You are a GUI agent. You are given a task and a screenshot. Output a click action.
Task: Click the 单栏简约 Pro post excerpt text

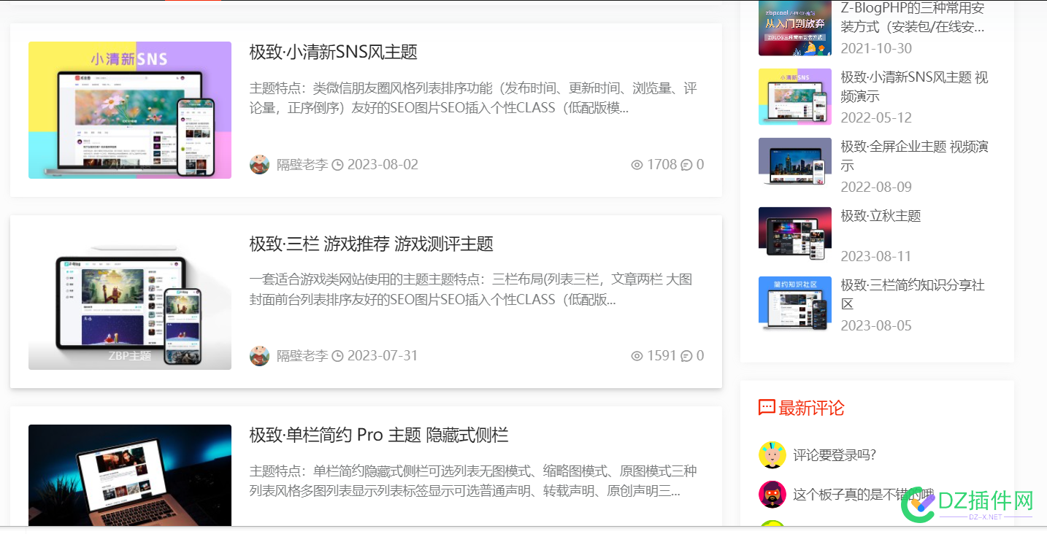click(x=473, y=481)
